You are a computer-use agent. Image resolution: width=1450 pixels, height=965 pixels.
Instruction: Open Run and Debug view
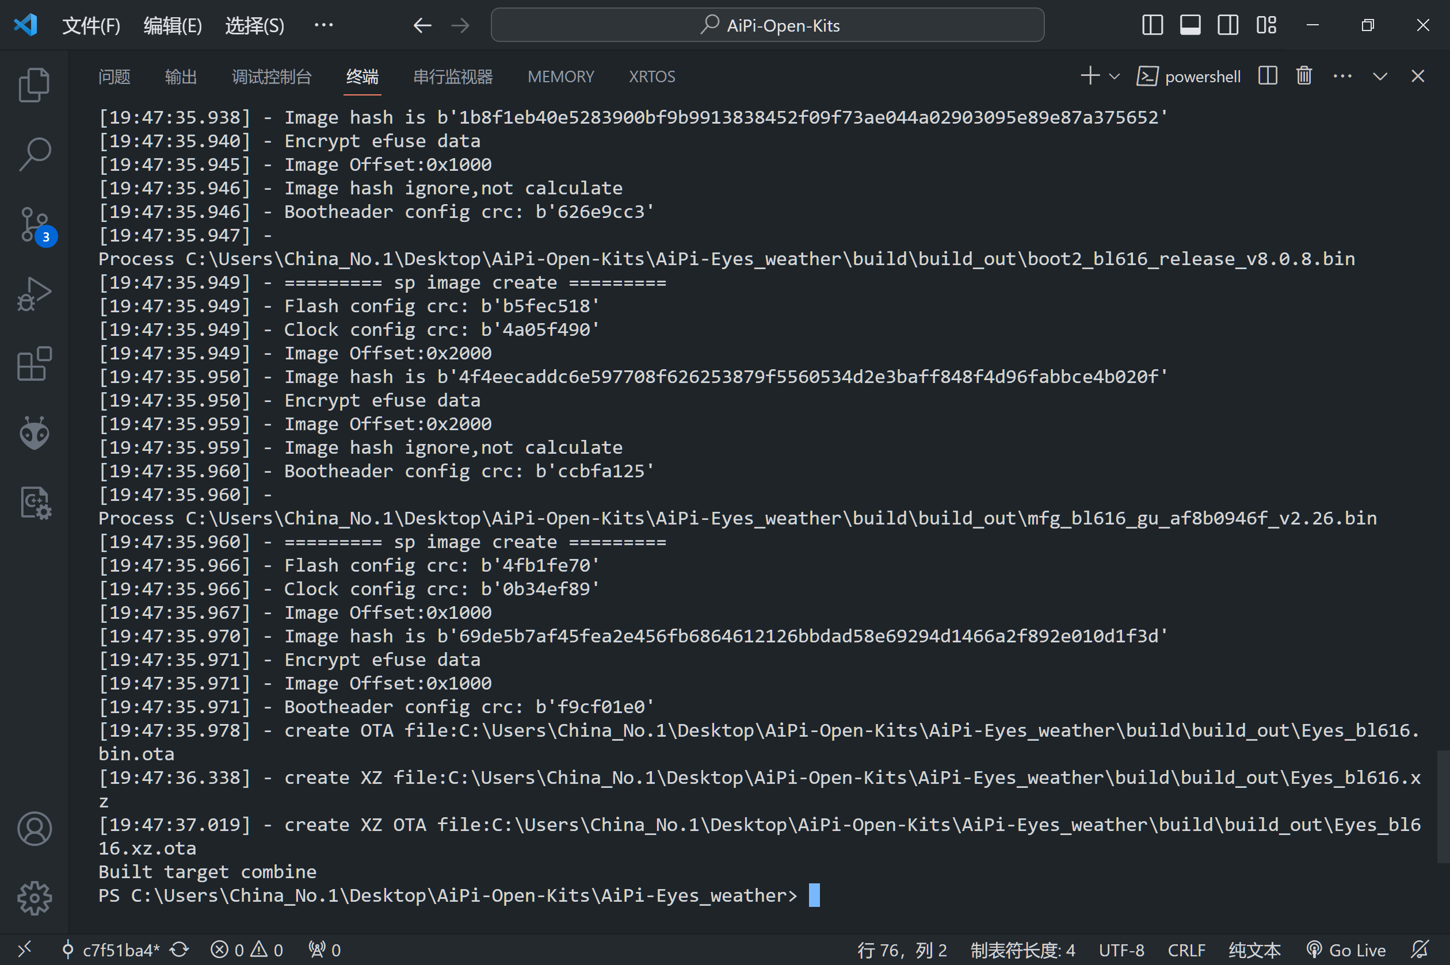click(x=35, y=294)
